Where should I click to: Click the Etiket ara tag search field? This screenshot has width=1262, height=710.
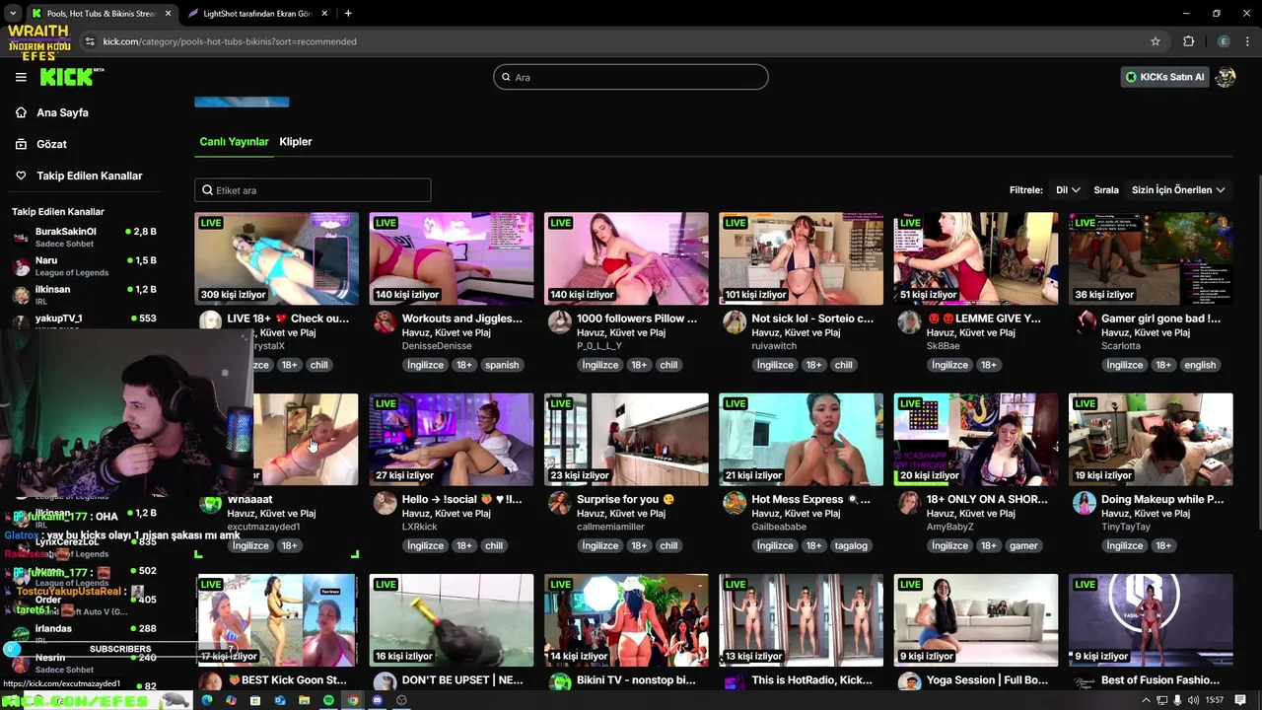pos(313,190)
